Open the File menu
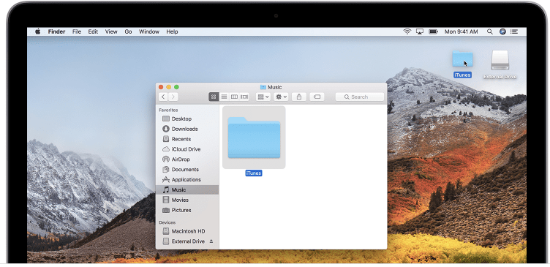This screenshot has height=267, width=550. click(x=77, y=31)
